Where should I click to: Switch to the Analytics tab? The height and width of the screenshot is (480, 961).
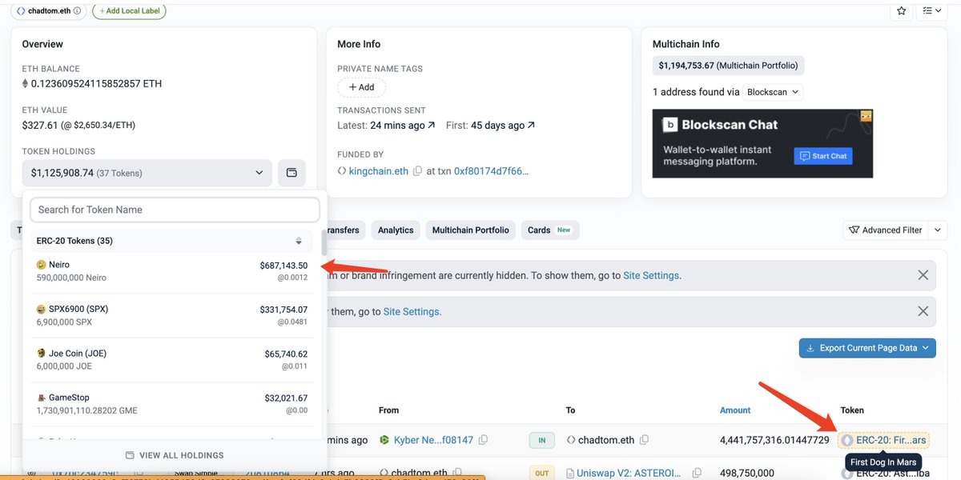396,230
